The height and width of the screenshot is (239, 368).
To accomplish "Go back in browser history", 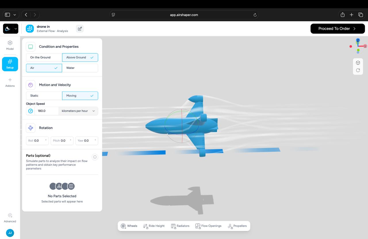I will click(x=26, y=15).
